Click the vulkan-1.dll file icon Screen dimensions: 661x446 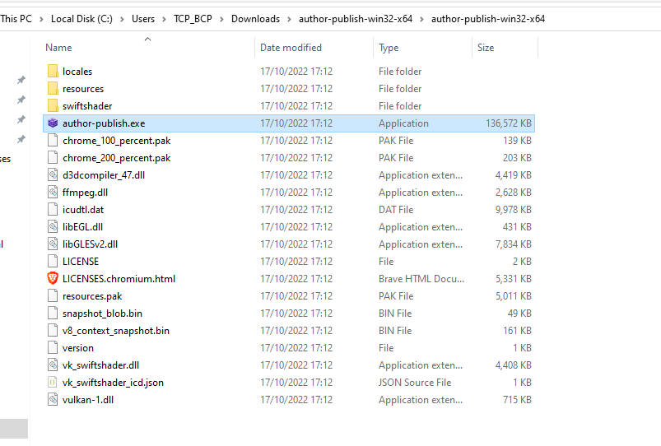[53, 399]
